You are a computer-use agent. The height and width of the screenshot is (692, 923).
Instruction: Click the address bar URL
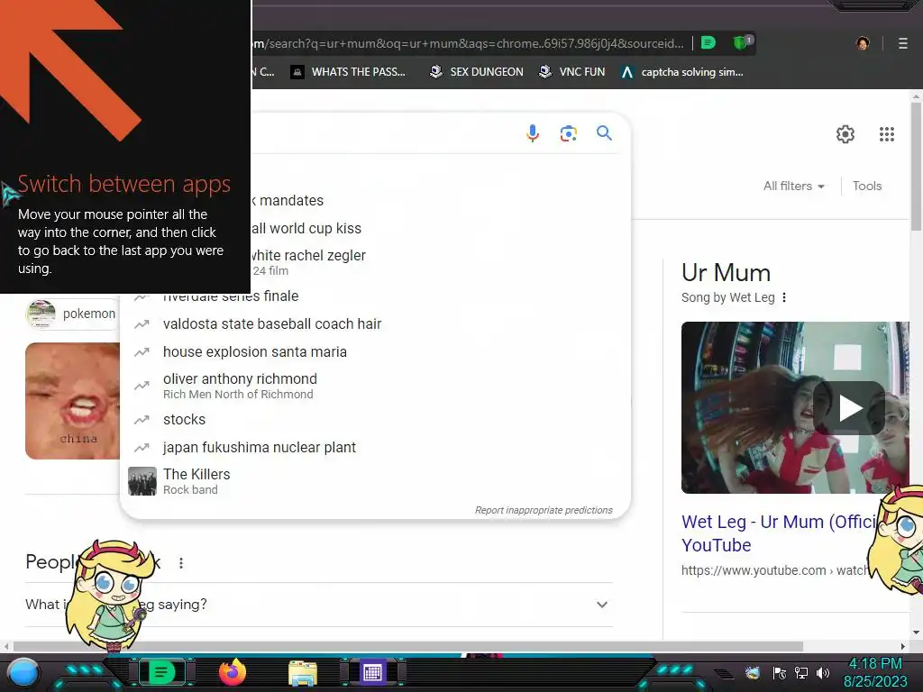point(468,43)
